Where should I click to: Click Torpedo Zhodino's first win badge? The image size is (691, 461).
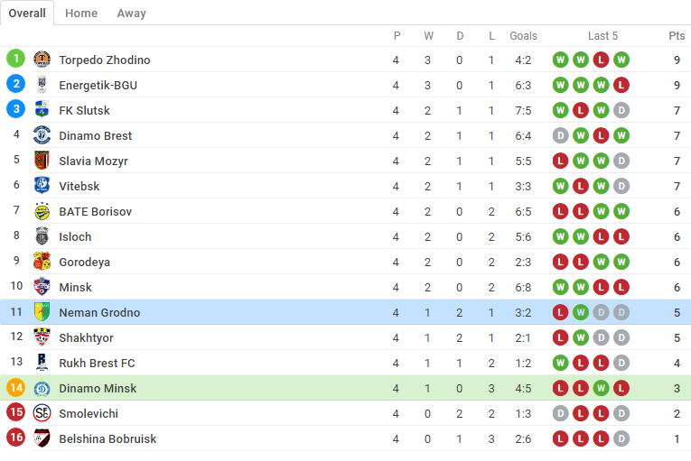560,60
